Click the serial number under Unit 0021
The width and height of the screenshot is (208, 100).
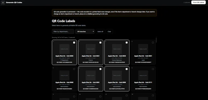point(90,58)
